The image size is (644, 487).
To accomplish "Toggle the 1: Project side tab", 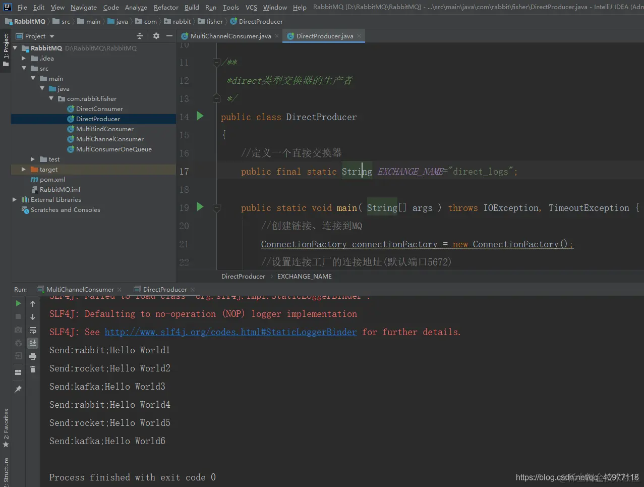I will coord(6,50).
